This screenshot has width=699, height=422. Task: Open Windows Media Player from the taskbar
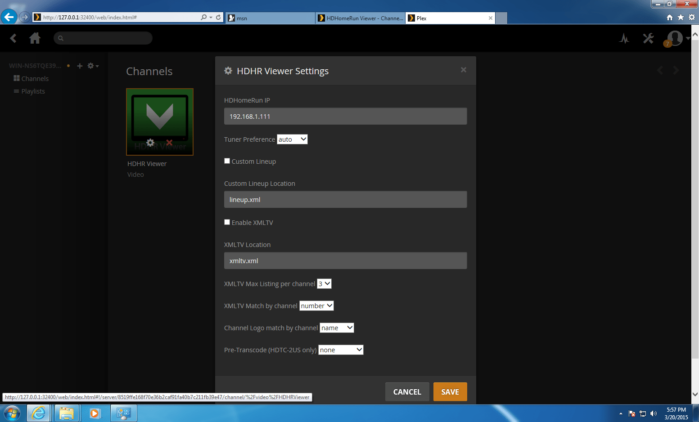pyautogui.click(x=95, y=413)
